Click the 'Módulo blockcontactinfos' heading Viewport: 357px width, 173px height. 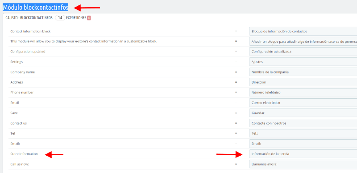(36, 8)
